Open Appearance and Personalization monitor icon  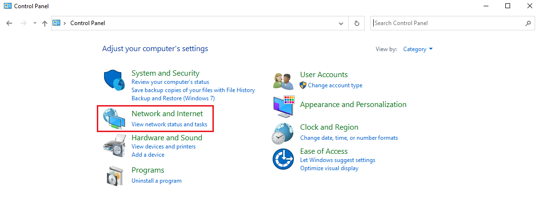[283, 106]
